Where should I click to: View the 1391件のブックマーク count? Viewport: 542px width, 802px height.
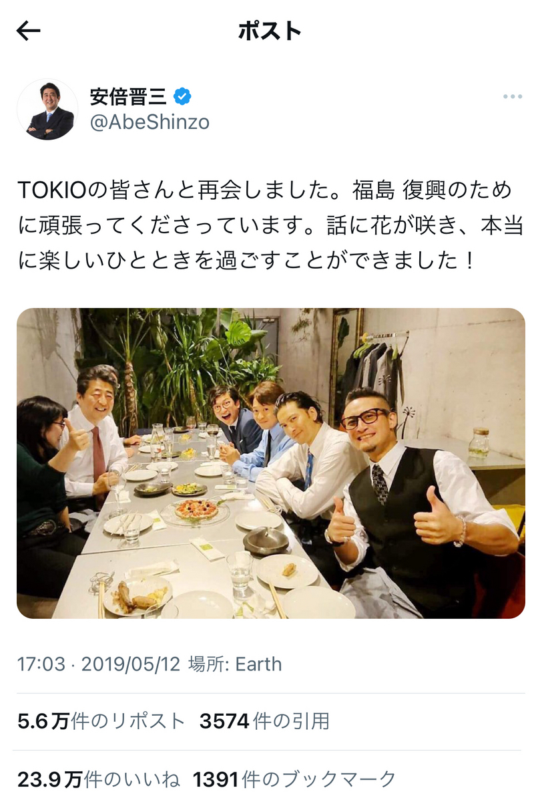295,779
